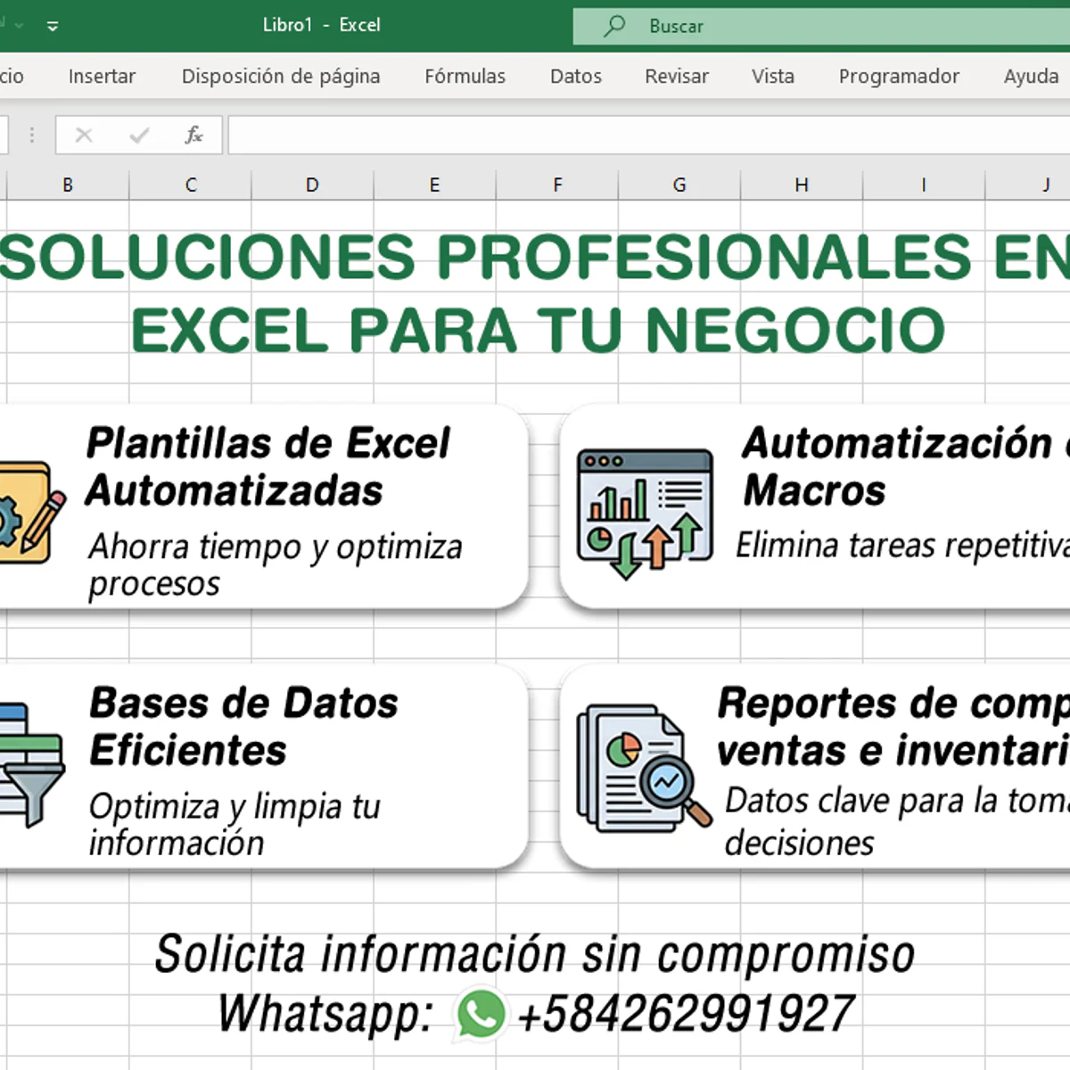Open the Programador tab
This screenshot has height=1070, width=1070.
tap(899, 77)
